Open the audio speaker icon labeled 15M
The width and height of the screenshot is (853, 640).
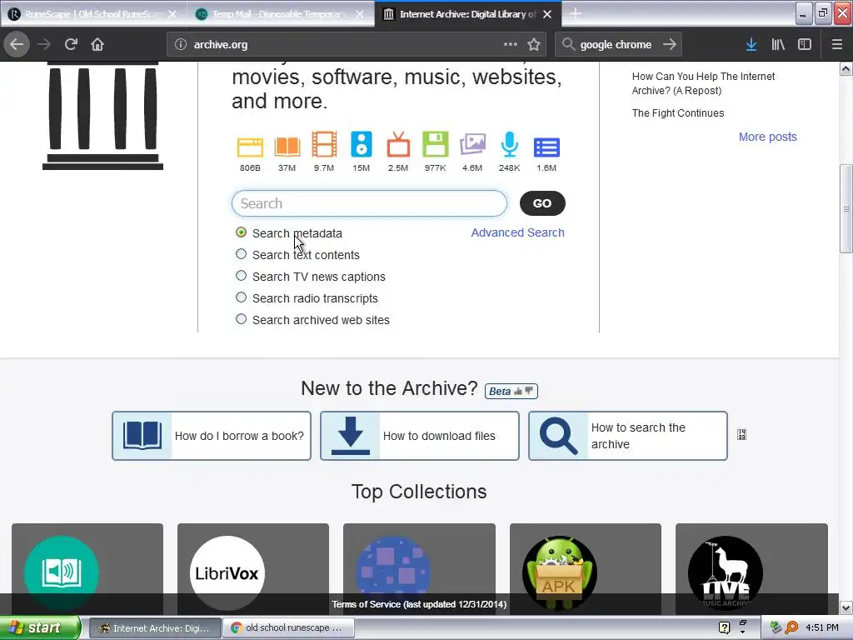pos(362,145)
